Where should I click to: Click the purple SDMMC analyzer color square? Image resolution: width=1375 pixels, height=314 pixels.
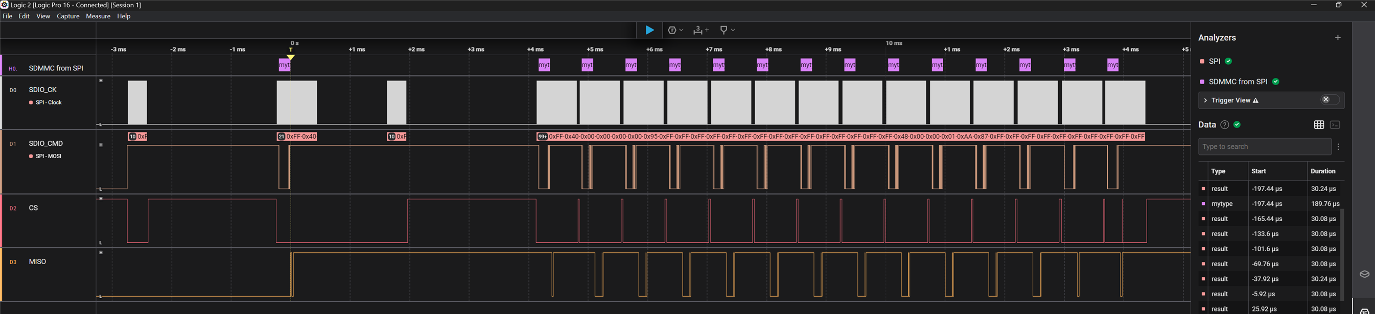[x=1202, y=82]
